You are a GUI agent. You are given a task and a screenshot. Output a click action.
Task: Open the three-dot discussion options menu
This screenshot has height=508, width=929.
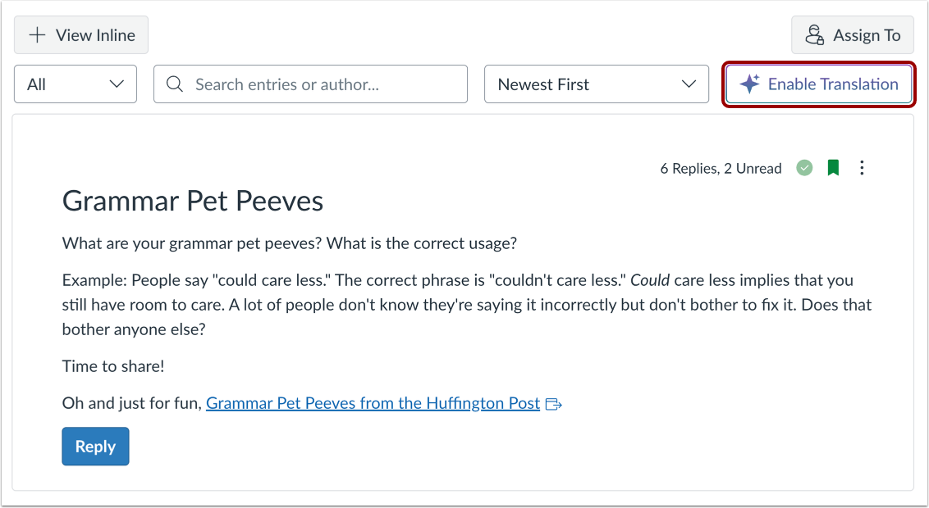coord(862,168)
